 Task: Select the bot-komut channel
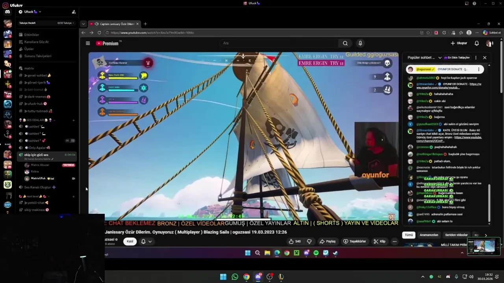35,90
